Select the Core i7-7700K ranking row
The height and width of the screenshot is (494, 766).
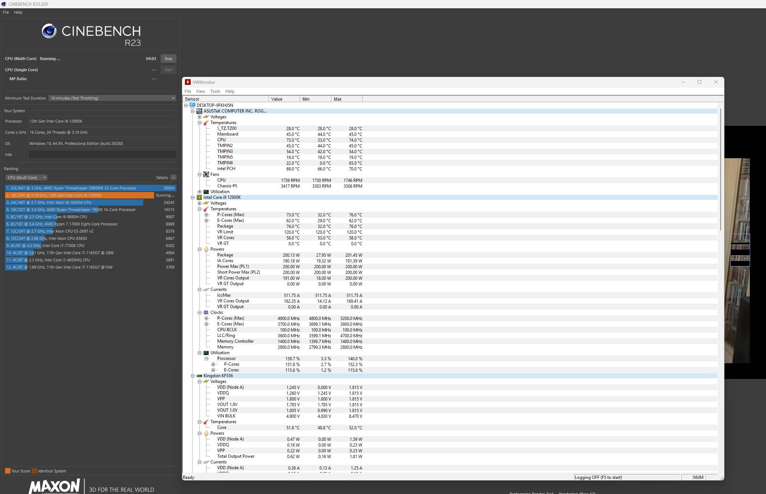click(x=90, y=246)
